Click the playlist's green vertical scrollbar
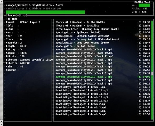 (152, 70)
